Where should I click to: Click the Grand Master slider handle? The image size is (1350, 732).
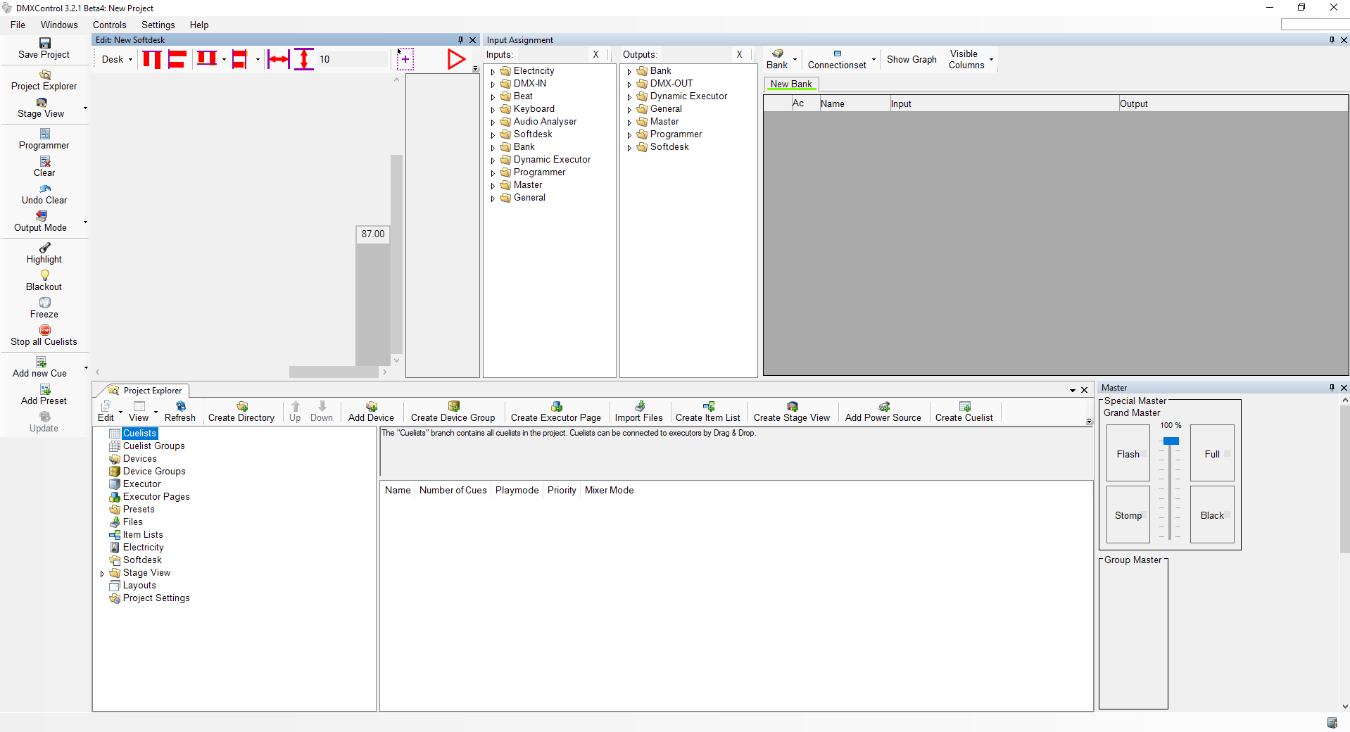(1171, 441)
